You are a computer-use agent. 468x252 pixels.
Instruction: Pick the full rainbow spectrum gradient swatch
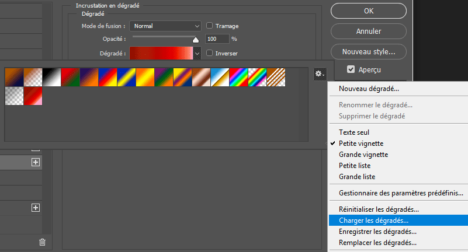(238, 77)
